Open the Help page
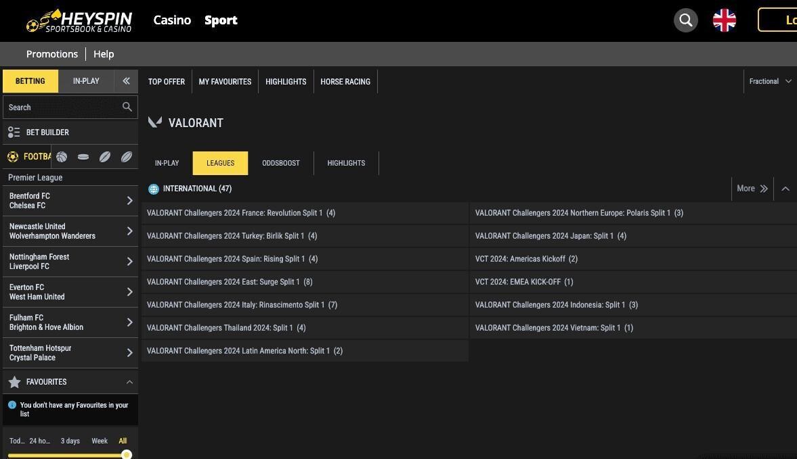The width and height of the screenshot is (797, 459). tap(104, 54)
